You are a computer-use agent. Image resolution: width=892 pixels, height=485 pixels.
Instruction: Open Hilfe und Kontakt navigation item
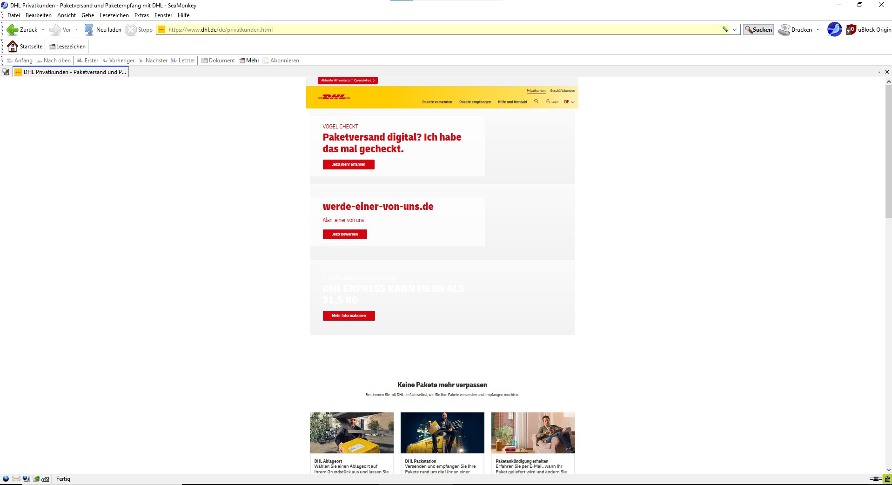point(512,102)
